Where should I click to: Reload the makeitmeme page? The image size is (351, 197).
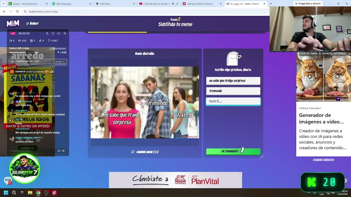[17, 11]
